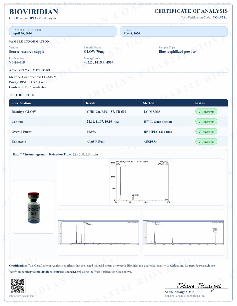Click the Test Results section heading
The image size is (237, 306).
tap(21, 95)
